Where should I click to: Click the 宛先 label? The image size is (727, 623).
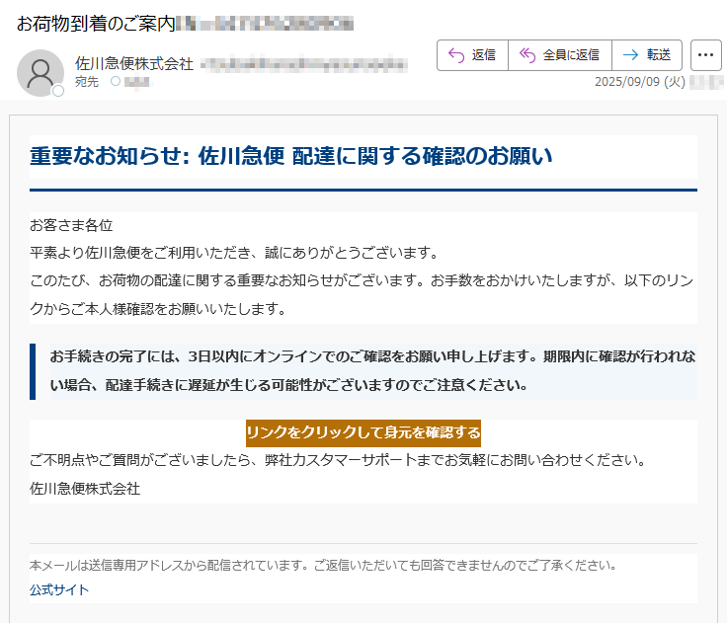click(87, 82)
